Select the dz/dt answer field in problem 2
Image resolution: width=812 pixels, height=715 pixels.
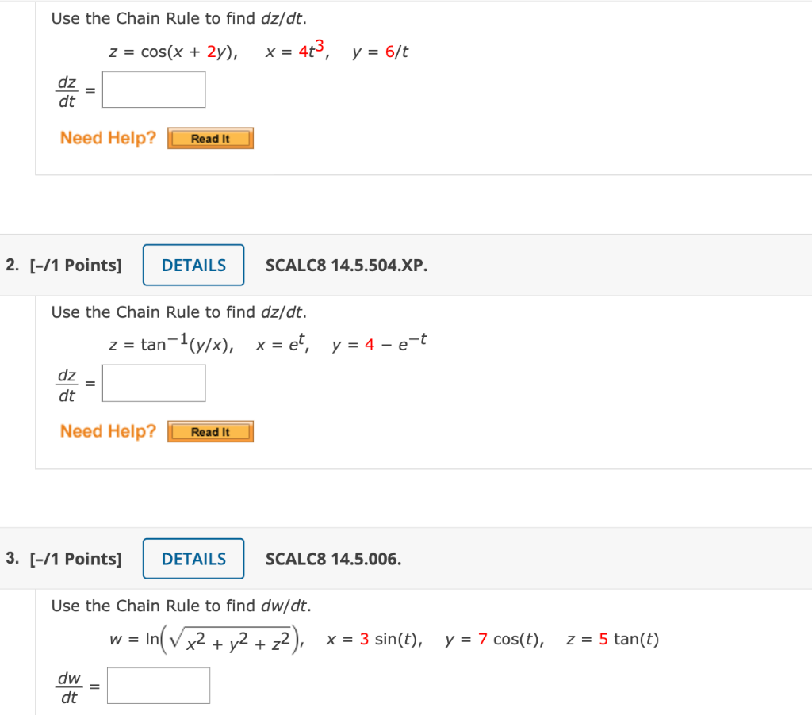click(153, 382)
